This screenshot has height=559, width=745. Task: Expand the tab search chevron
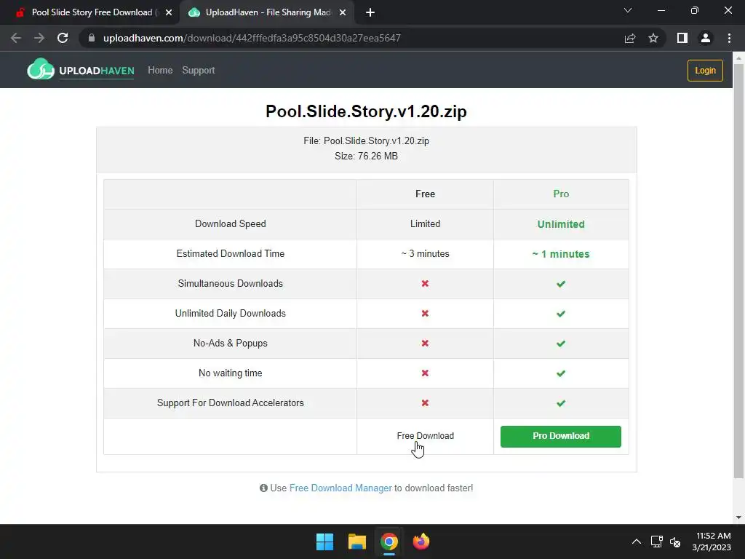pyautogui.click(x=628, y=10)
